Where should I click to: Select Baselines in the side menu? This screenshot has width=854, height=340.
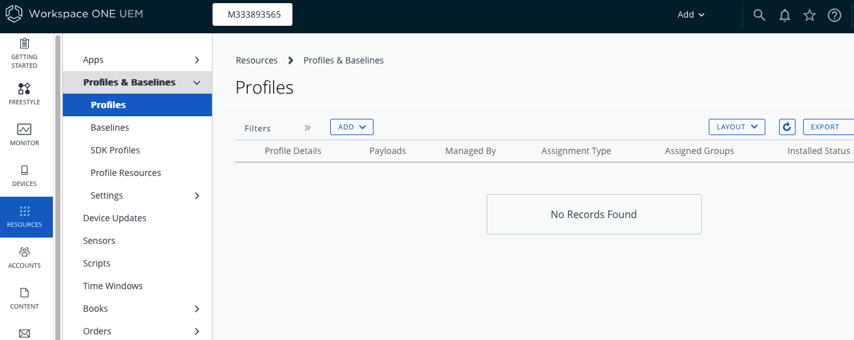(x=110, y=128)
